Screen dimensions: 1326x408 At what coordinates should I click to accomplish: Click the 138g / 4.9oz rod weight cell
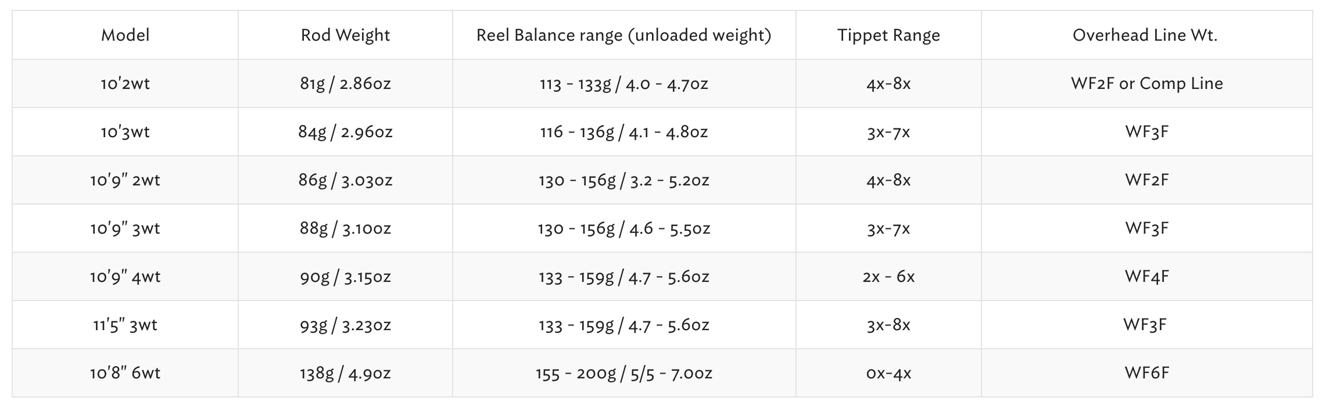tap(345, 373)
